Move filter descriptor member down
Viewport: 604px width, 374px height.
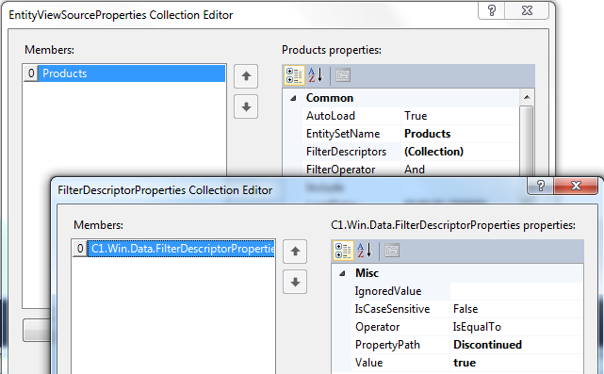point(295,282)
